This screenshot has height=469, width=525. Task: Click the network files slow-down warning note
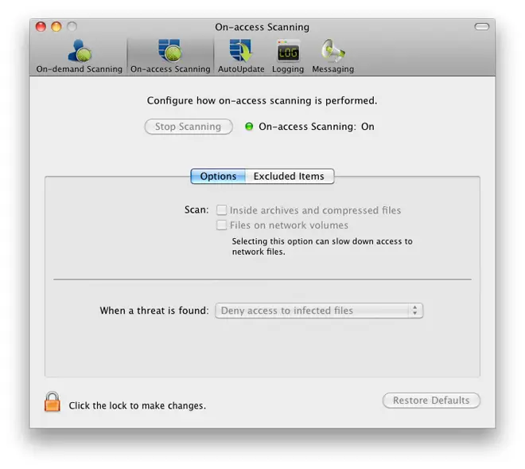point(322,246)
